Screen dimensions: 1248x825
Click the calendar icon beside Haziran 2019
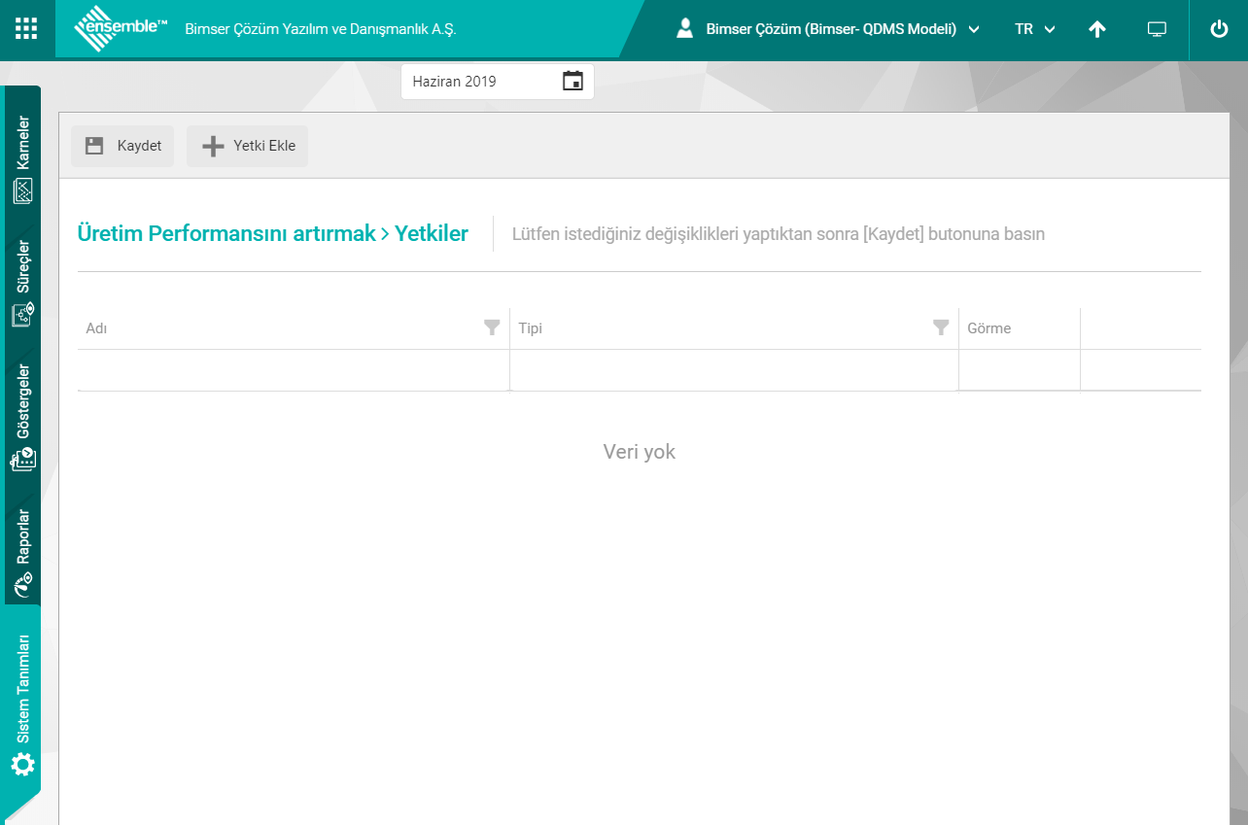click(572, 82)
